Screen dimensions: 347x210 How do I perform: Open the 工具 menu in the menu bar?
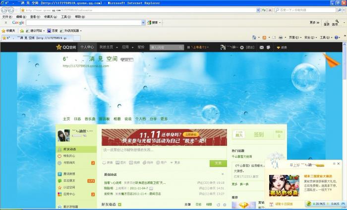coord(66,17)
